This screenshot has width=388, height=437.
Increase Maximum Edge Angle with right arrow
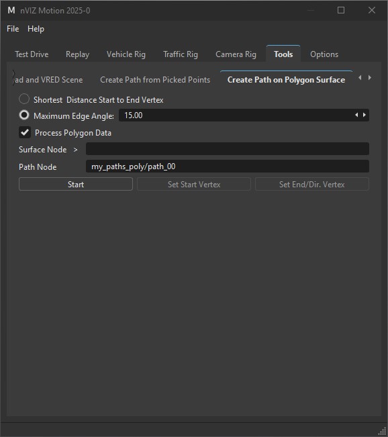pyautogui.click(x=365, y=115)
